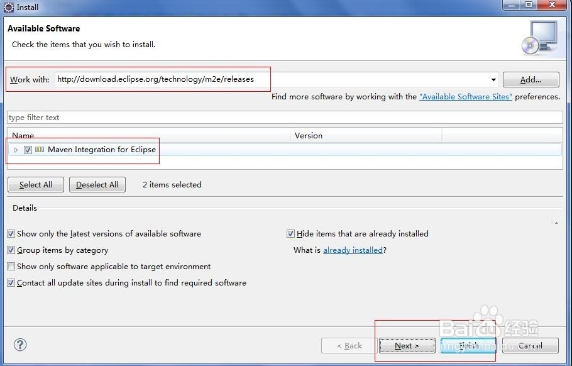
Task: Toggle Show only the latest versions checkbox
Action: pyautogui.click(x=11, y=233)
